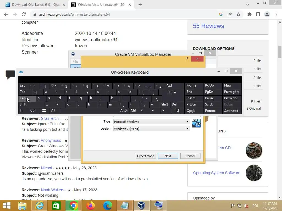Launch Internet Explorer from the taskbar

click(x=39, y=206)
